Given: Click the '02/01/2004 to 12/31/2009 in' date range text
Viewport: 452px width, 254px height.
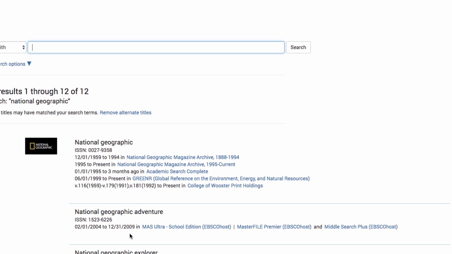Looking at the screenshot, I should [107, 227].
